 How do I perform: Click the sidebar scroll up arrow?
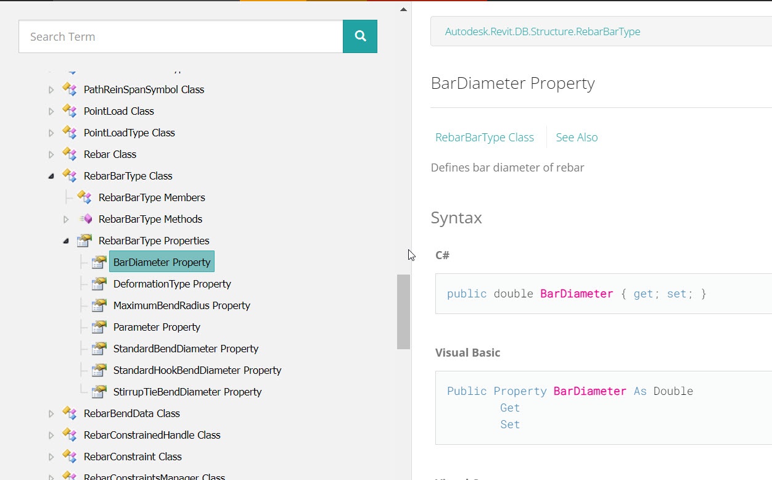click(403, 9)
